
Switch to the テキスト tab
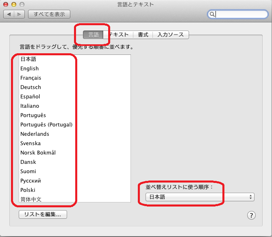pyautogui.click(x=118, y=35)
